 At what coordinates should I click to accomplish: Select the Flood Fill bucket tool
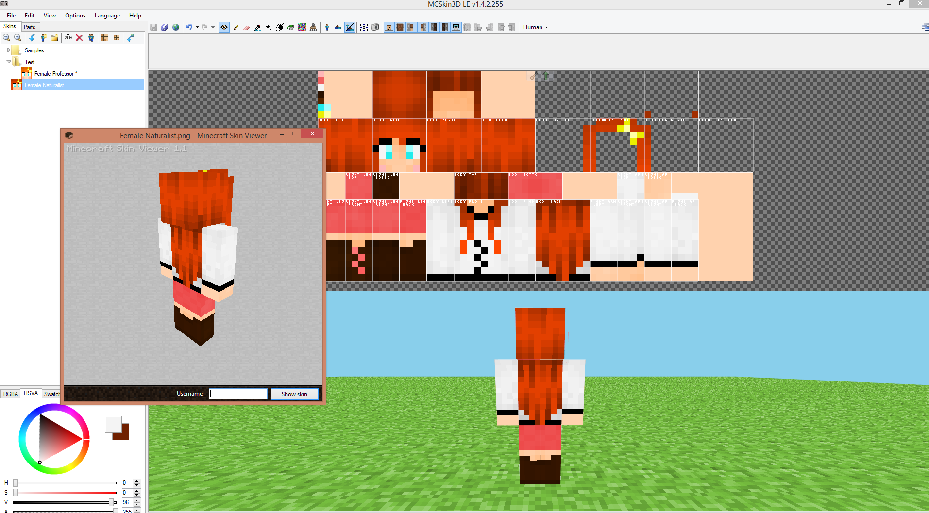291,27
